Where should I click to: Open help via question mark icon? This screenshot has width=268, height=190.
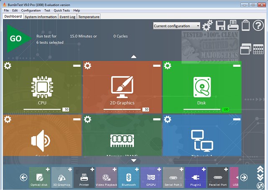coord(259,25)
